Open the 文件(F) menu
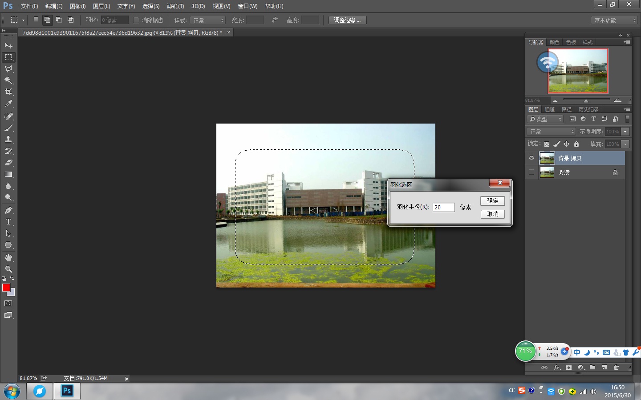The width and height of the screenshot is (641, 400). pos(29,6)
